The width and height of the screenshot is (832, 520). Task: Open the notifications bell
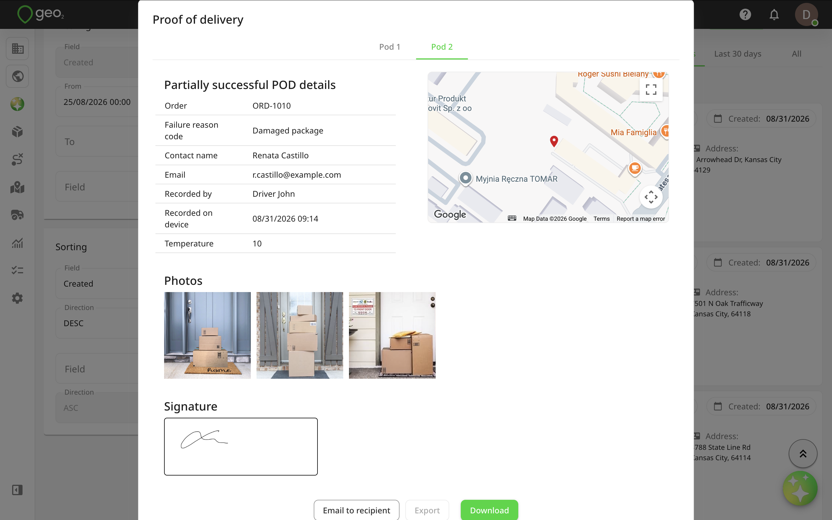click(x=774, y=14)
